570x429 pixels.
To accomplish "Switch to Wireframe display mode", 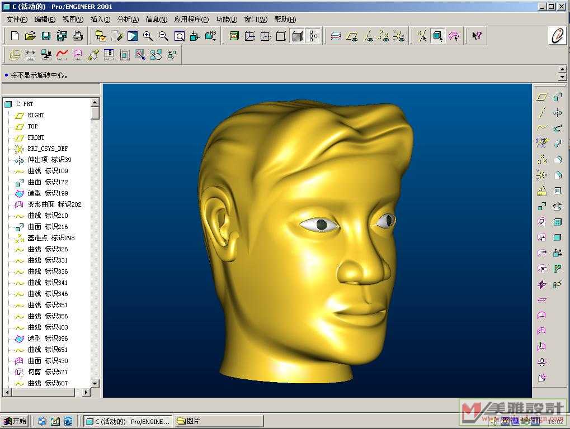I will pos(249,36).
